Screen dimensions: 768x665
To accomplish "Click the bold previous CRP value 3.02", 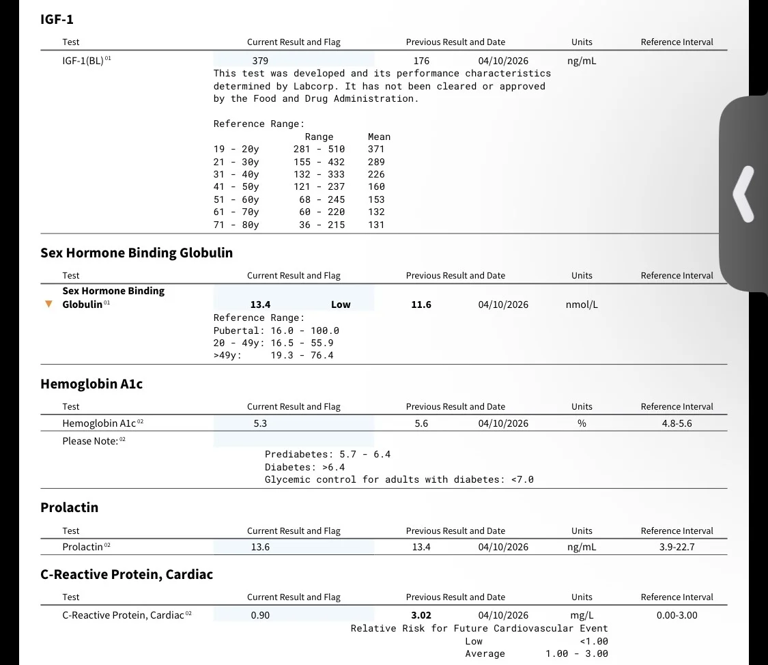I will 421,615.
